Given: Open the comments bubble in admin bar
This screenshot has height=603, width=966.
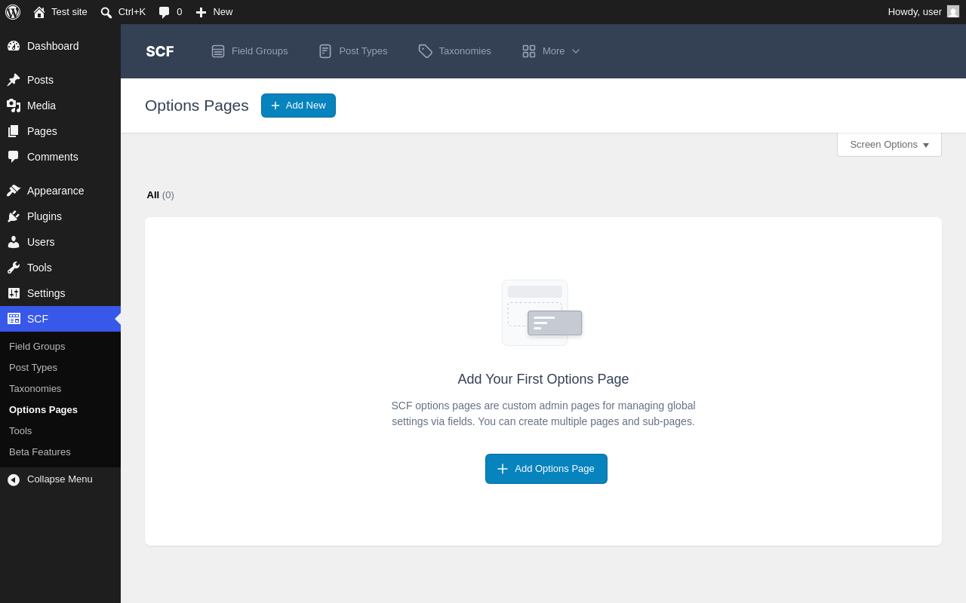Looking at the screenshot, I should click(164, 12).
